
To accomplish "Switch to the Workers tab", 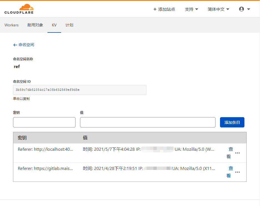I will pyautogui.click(x=11, y=25).
